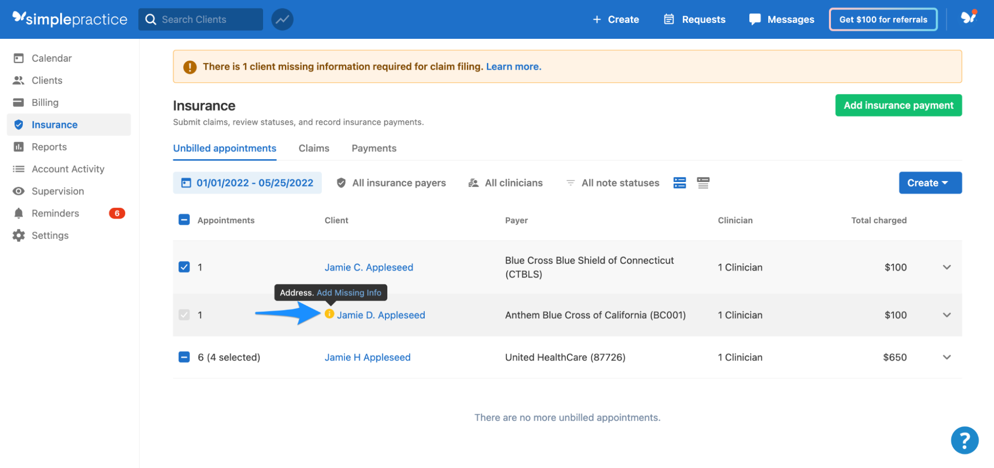Click the Calendar sidebar icon
The image size is (994, 468).
(18, 58)
